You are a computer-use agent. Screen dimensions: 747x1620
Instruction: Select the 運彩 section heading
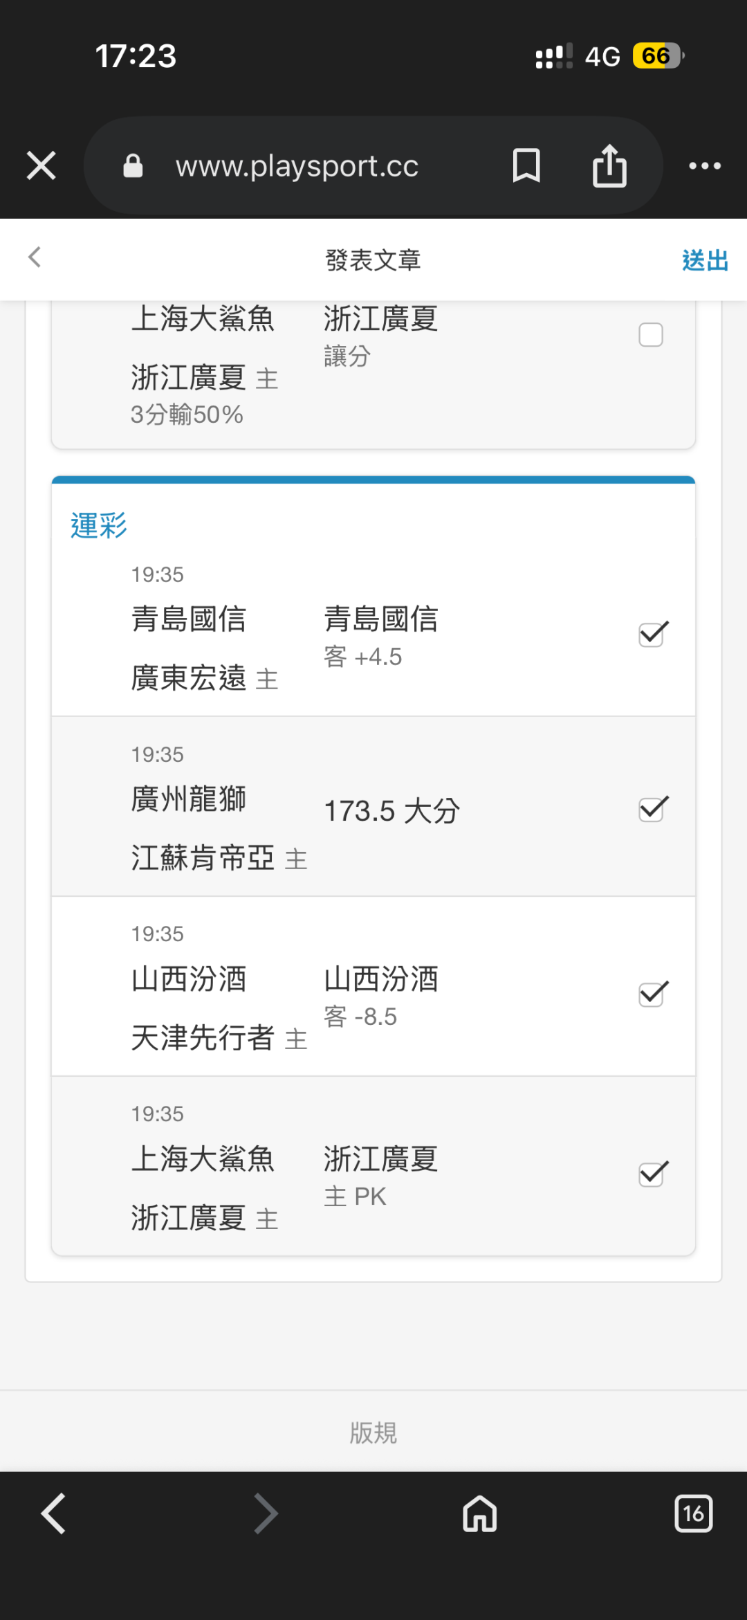pos(99,526)
